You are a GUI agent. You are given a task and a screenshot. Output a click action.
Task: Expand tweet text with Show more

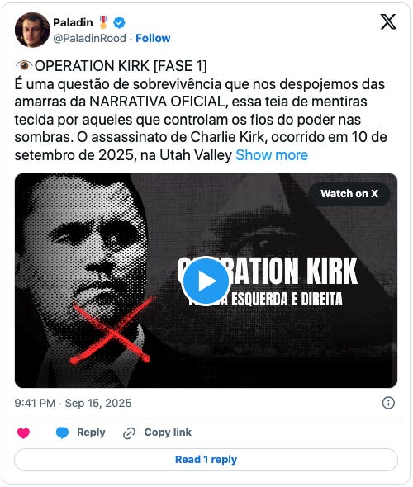point(272,155)
